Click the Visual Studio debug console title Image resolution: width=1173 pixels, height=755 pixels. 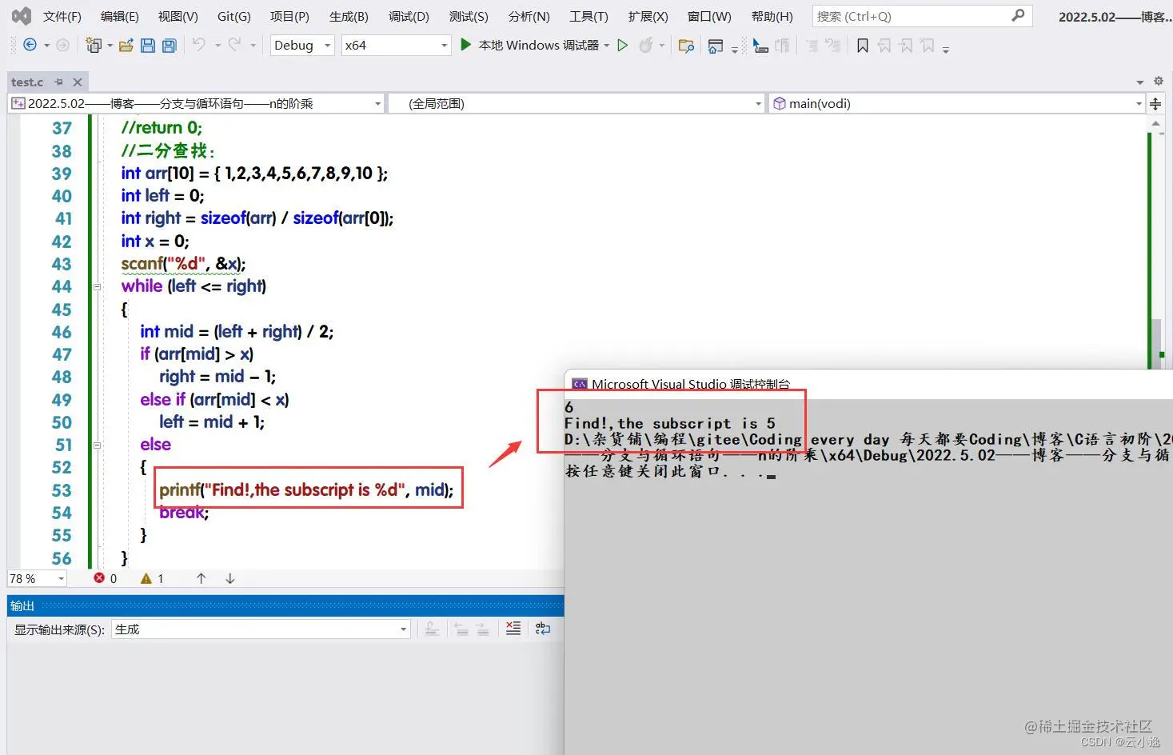[x=690, y=384]
